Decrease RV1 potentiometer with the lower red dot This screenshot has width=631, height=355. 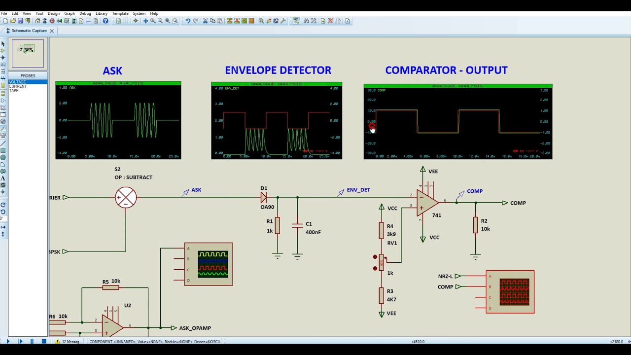375,268
